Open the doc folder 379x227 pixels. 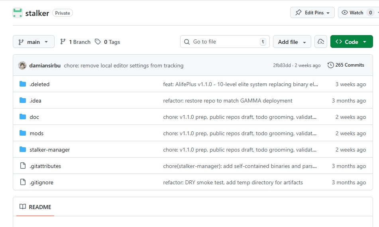pyautogui.click(x=34, y=117)
